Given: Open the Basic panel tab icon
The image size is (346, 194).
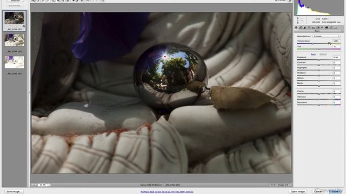Looking at the screenshot, I should [296, 27].
